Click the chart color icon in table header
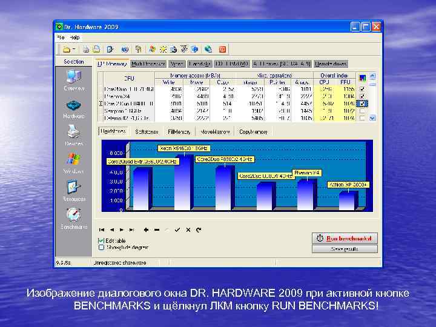 (x=362, y=78)
